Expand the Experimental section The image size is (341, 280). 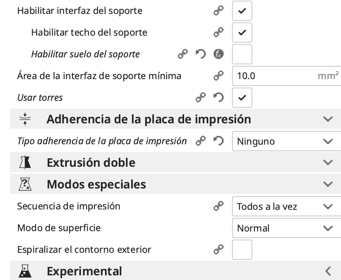coord(328,271)
